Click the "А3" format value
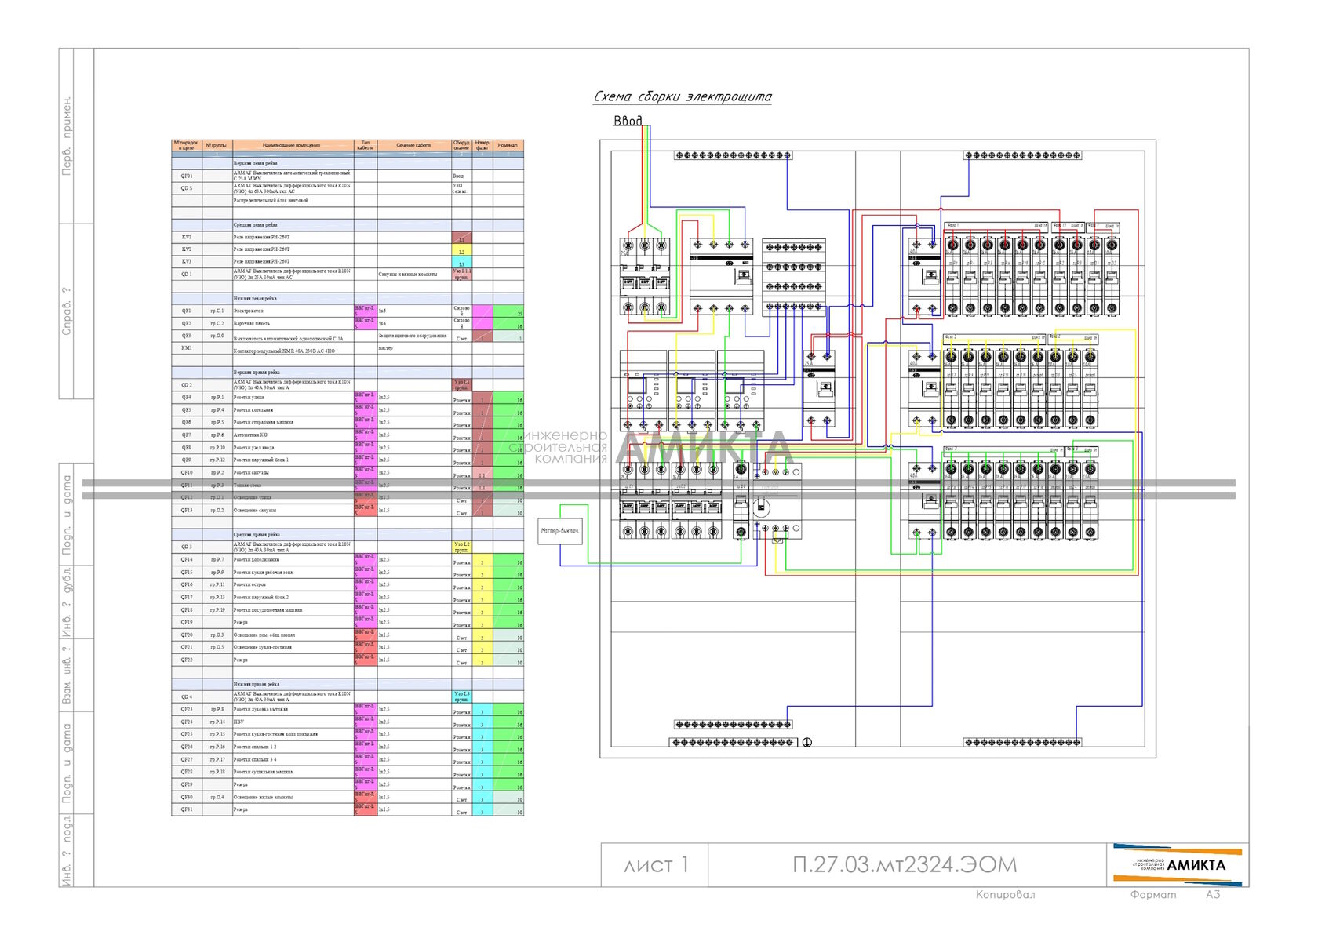Image resolution: width=1318 pixels, height=931 pixels. point(1213,895)
